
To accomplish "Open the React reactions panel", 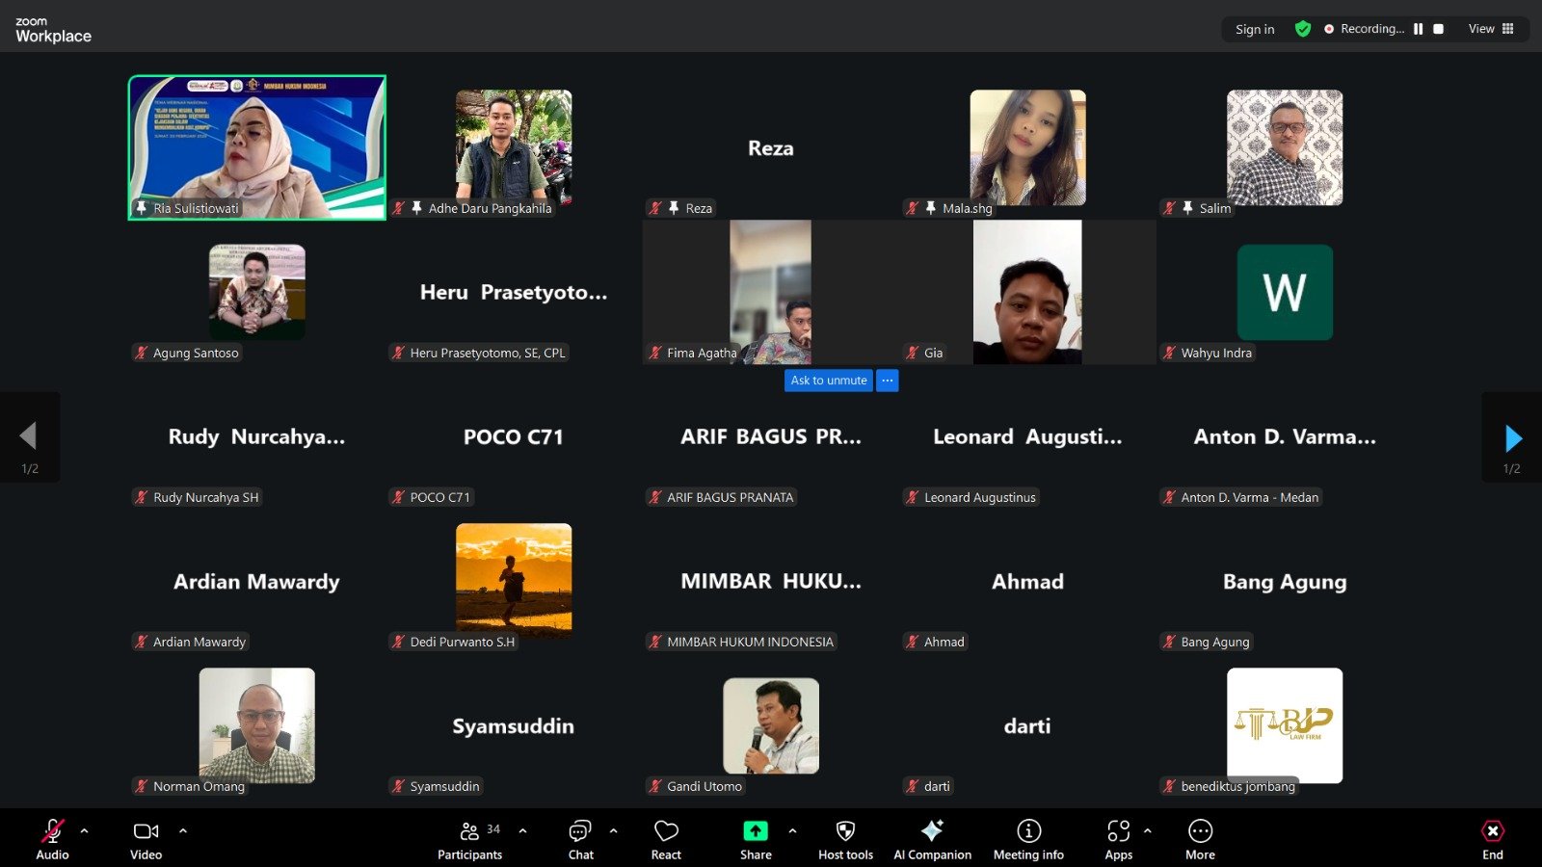I will click(x=665, y=829).
